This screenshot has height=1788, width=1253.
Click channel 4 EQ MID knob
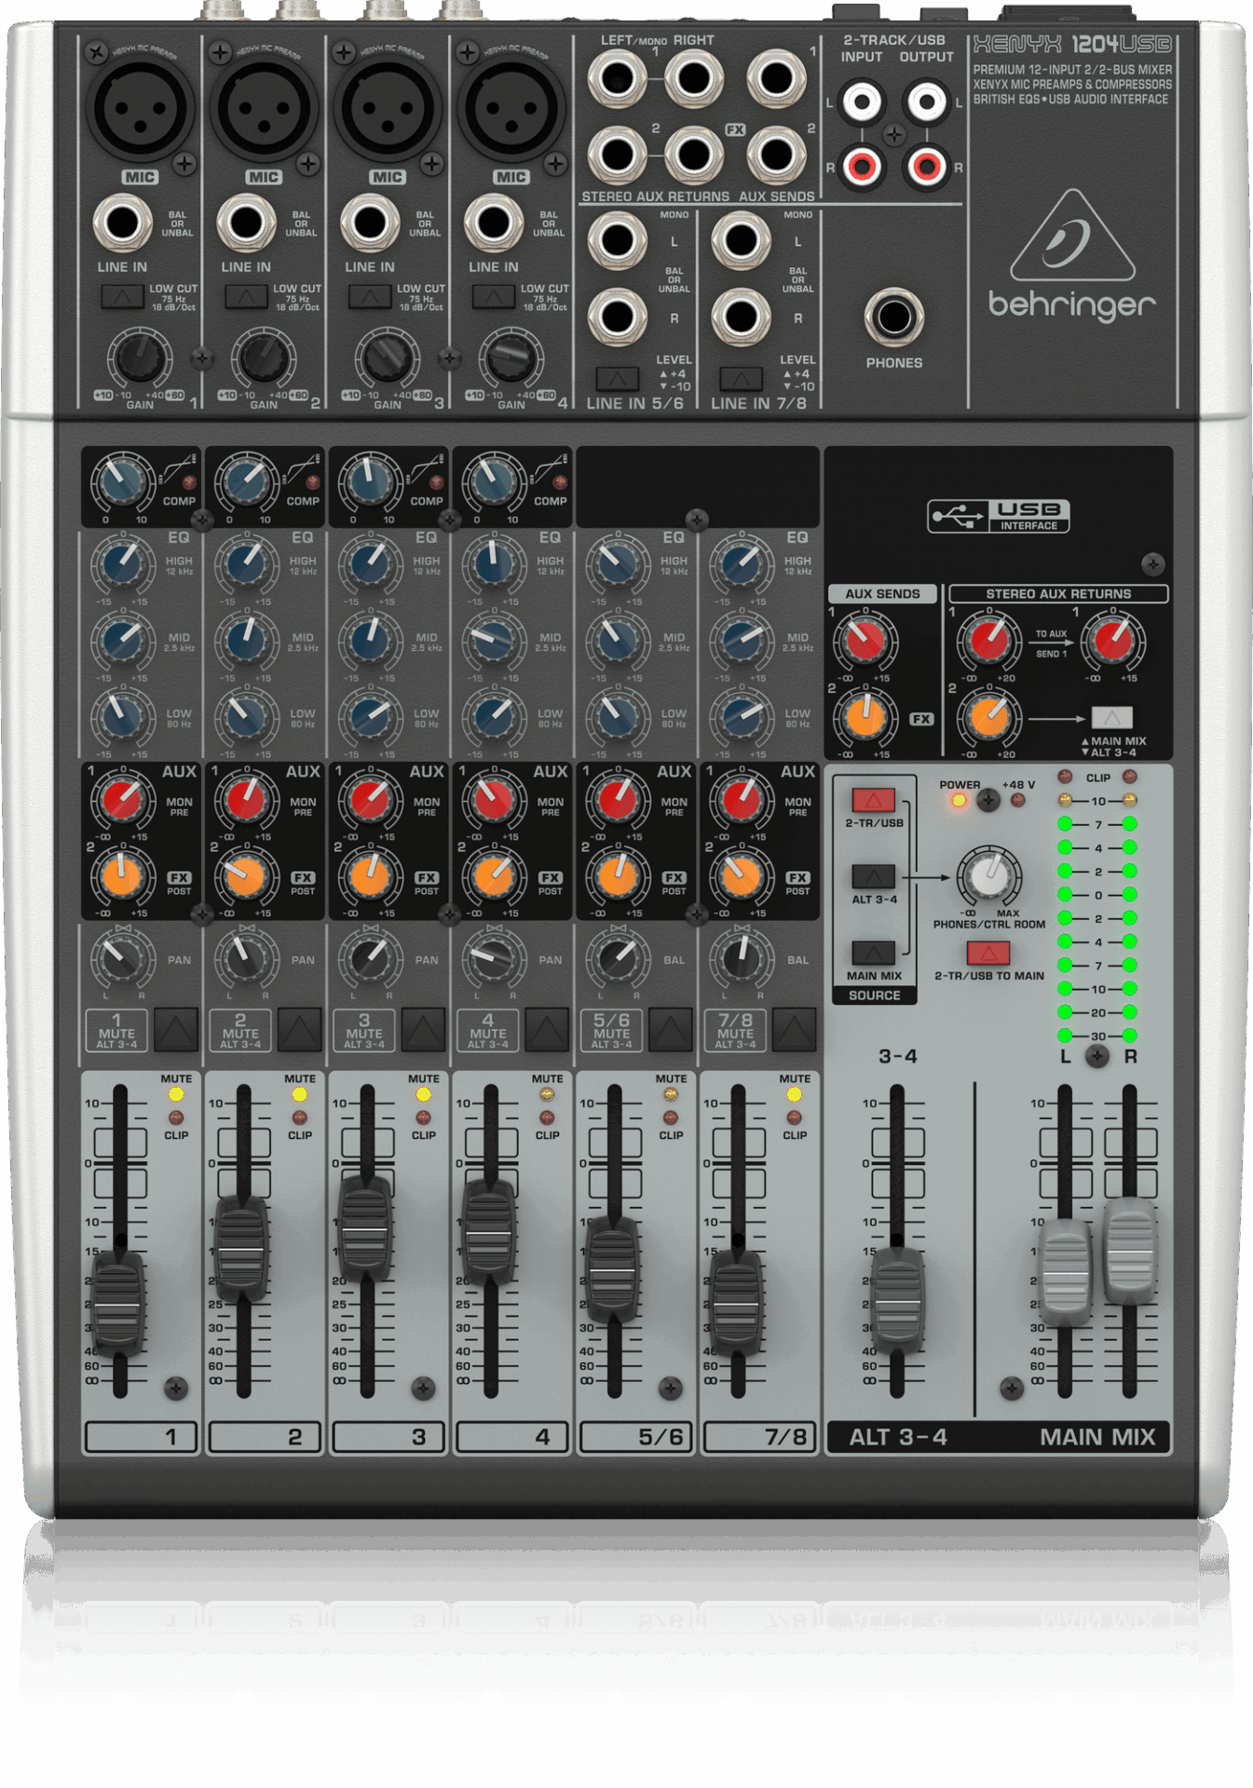tap(493, 640)
